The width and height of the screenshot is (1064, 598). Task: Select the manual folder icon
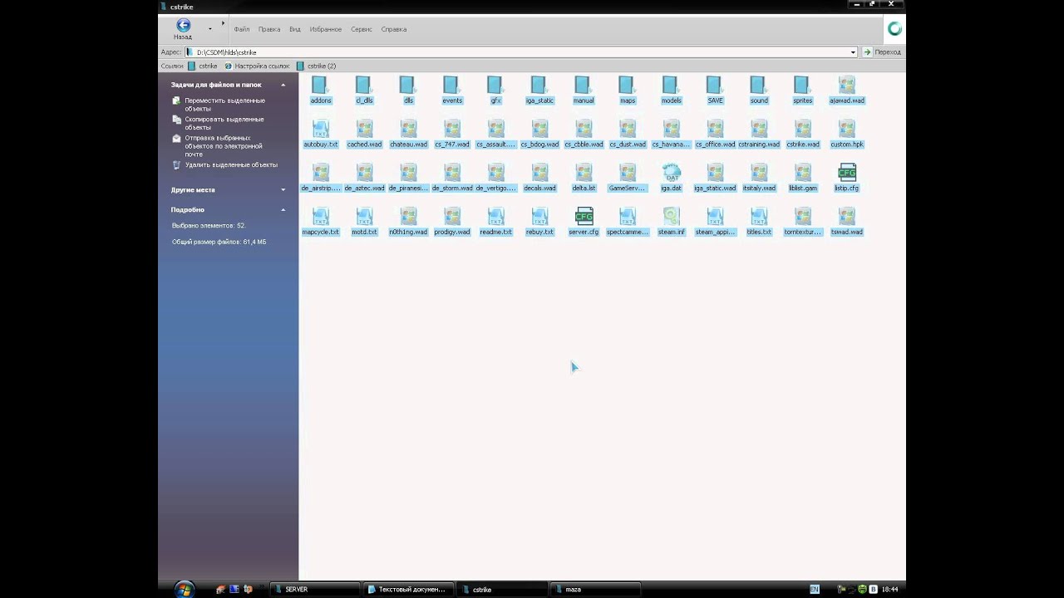[x=583, y=85]
